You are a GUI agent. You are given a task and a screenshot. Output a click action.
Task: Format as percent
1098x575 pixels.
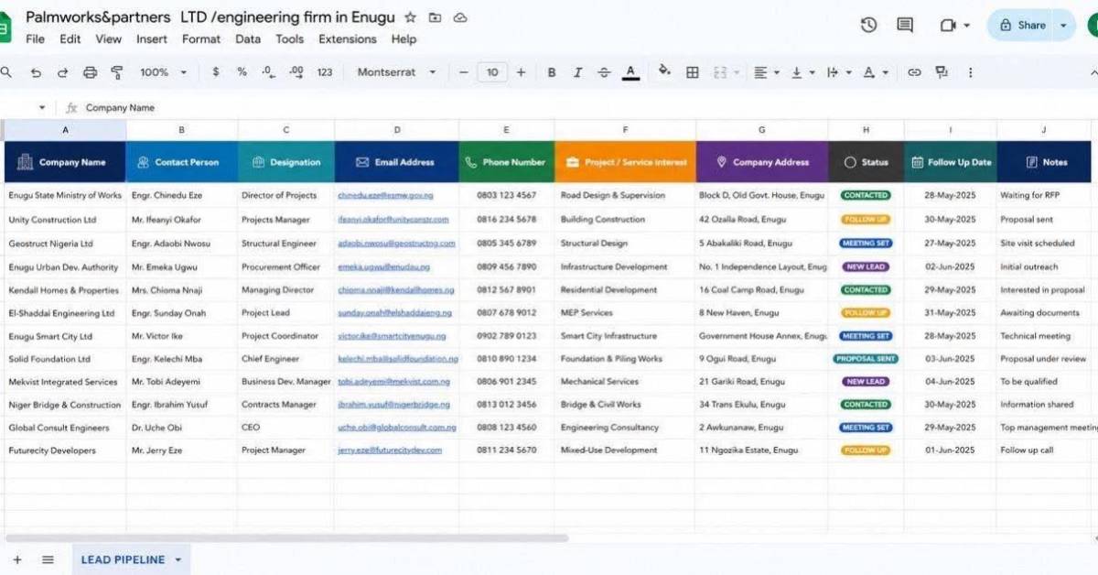242,72
